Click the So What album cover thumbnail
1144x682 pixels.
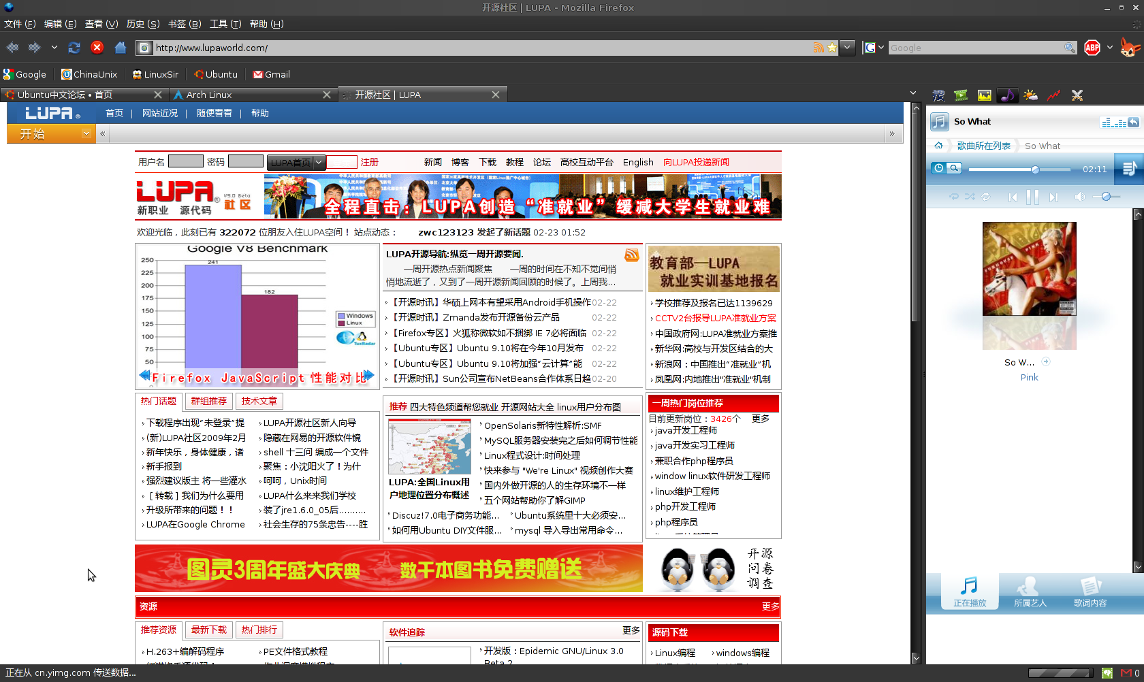pos(1029,269)
